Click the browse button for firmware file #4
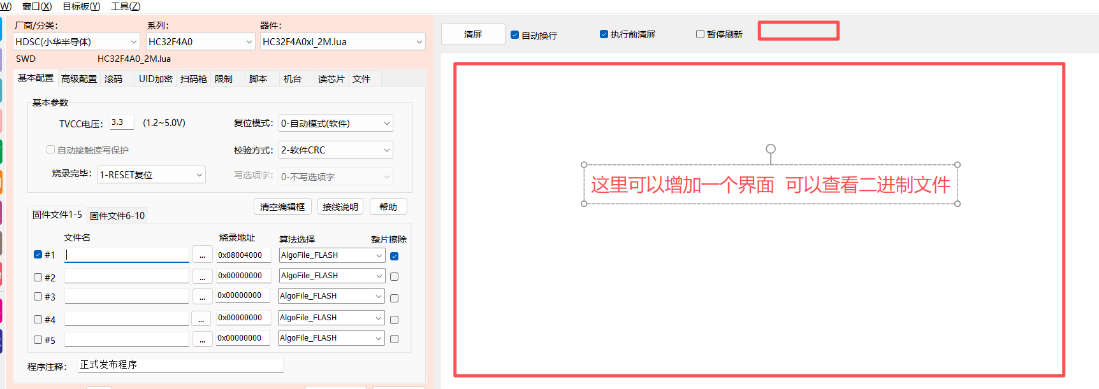This screenshot has height=389, width=1099. [x=201, y=318]
